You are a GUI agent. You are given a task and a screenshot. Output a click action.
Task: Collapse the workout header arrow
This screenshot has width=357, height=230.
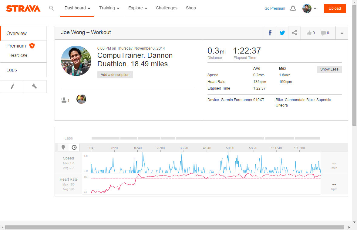point(342,33)
